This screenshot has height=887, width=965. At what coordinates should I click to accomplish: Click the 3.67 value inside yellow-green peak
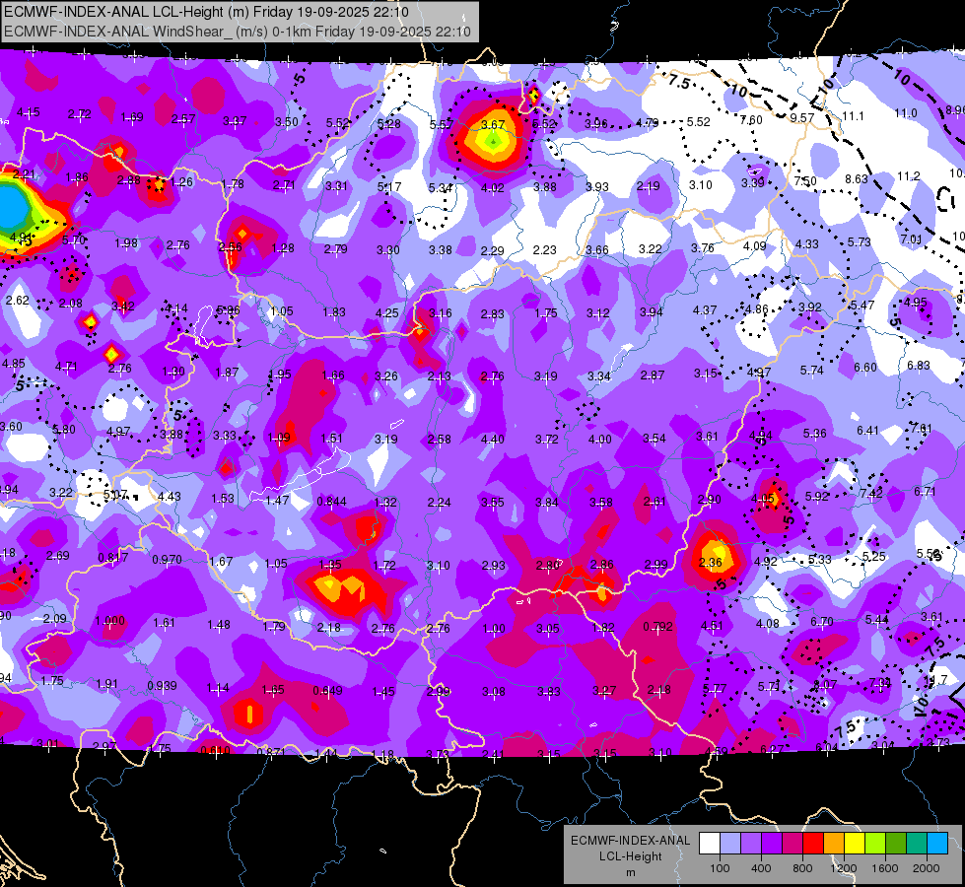(492, 124)
